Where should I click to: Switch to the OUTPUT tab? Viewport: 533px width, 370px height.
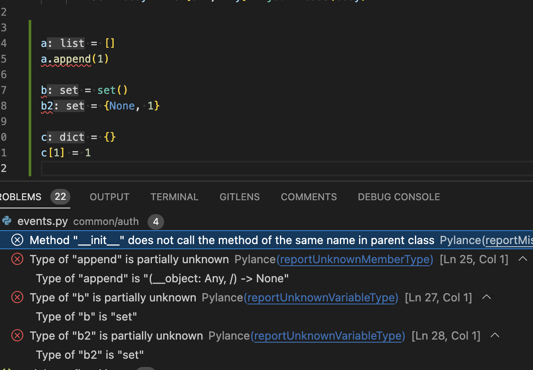(109, 197)
